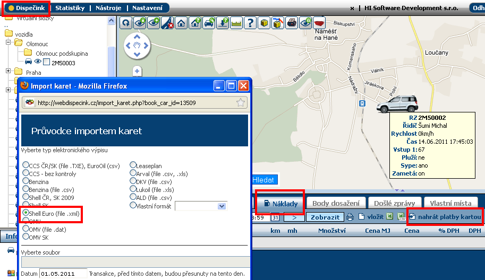Viewport: 485px width, 280px height.
Task: Expand the Praha folder in tree
Action: (8, 71)
